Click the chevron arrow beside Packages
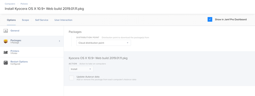255x96 pixels. 59,41
